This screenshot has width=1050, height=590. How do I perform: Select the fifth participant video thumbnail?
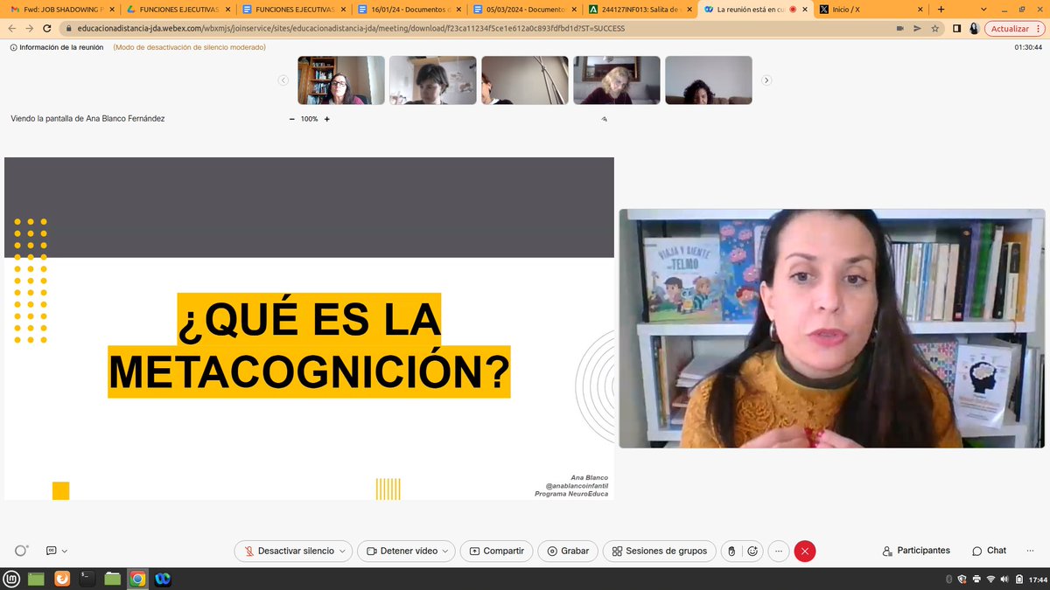[709, 80]
